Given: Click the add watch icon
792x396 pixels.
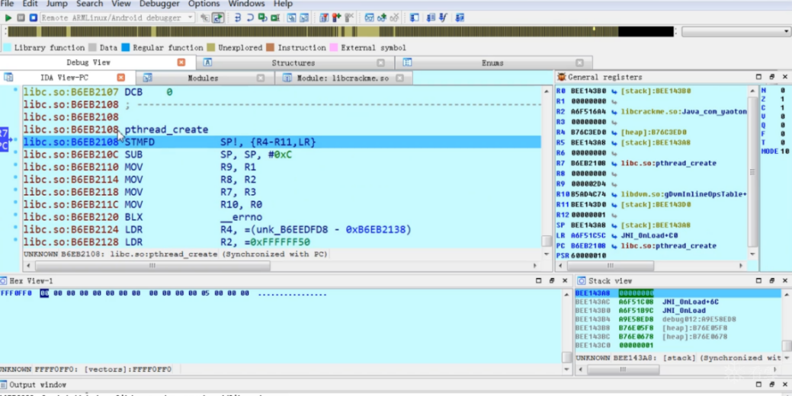Looking at the screenshot, I should (x=382, y=18).
